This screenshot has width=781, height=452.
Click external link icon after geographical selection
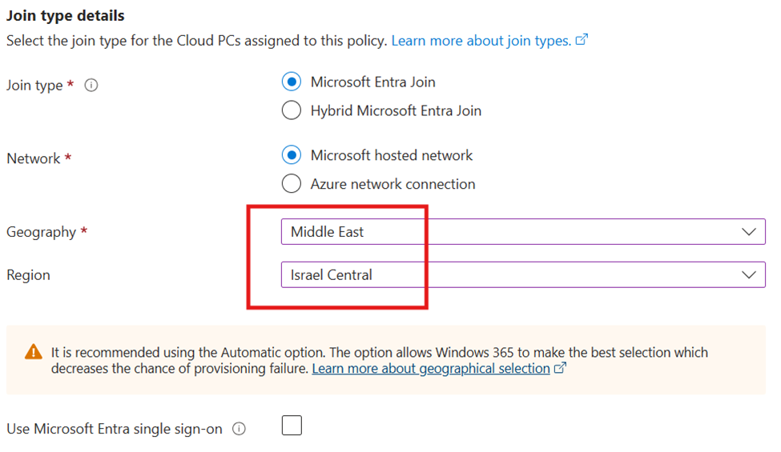561,368
